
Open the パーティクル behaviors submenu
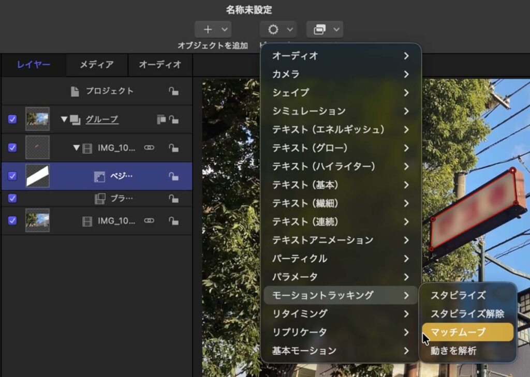pos(340,259)
